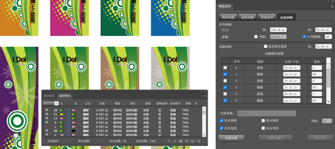The height and width of the screenshot is (149, 335).
Task: Click the 转换为路径 button
Action: pos(276,138)
